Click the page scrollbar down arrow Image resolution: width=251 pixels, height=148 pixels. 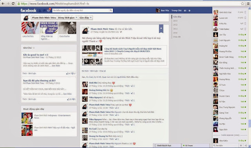coord(249,146)
